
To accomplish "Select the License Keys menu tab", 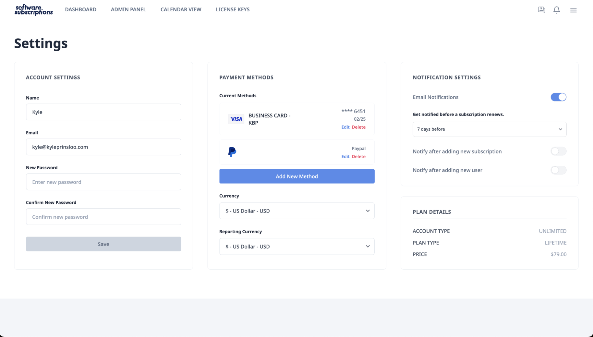I will pos(233,9).
